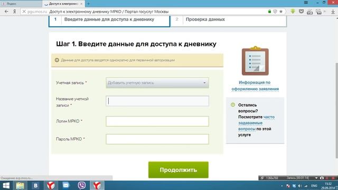Open the browser hamburger menu
Viewport: 338px width, 190px height.
(306, 3)
